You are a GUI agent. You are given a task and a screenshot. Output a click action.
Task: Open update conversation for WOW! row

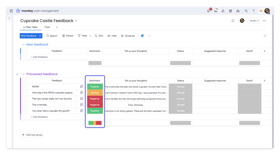[x=81, y=87]
